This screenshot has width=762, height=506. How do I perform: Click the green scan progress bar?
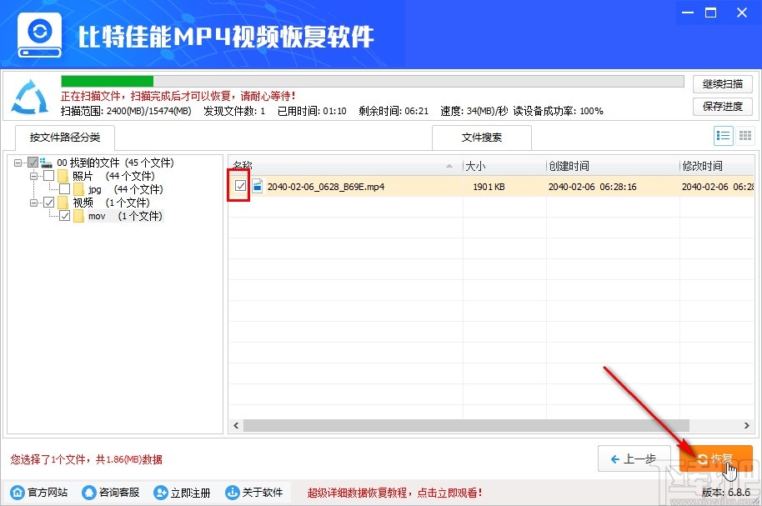click(x=107, y=81)
